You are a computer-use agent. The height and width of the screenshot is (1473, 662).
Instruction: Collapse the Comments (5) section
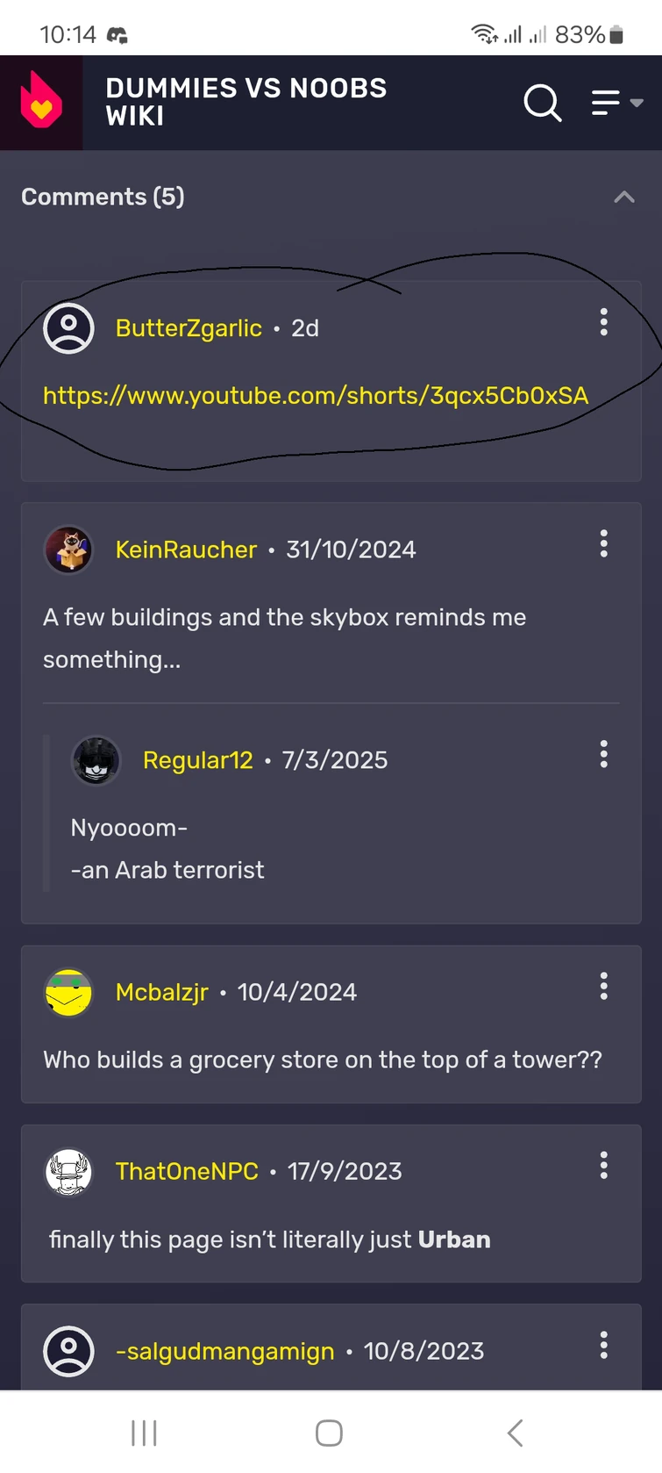623,197
